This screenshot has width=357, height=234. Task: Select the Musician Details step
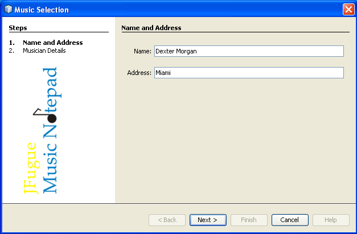[x=44, y=51]
